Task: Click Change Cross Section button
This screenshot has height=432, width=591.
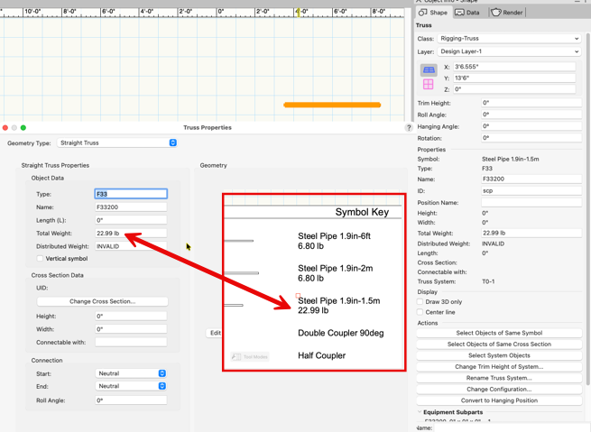Action: [x=102, y=301]
